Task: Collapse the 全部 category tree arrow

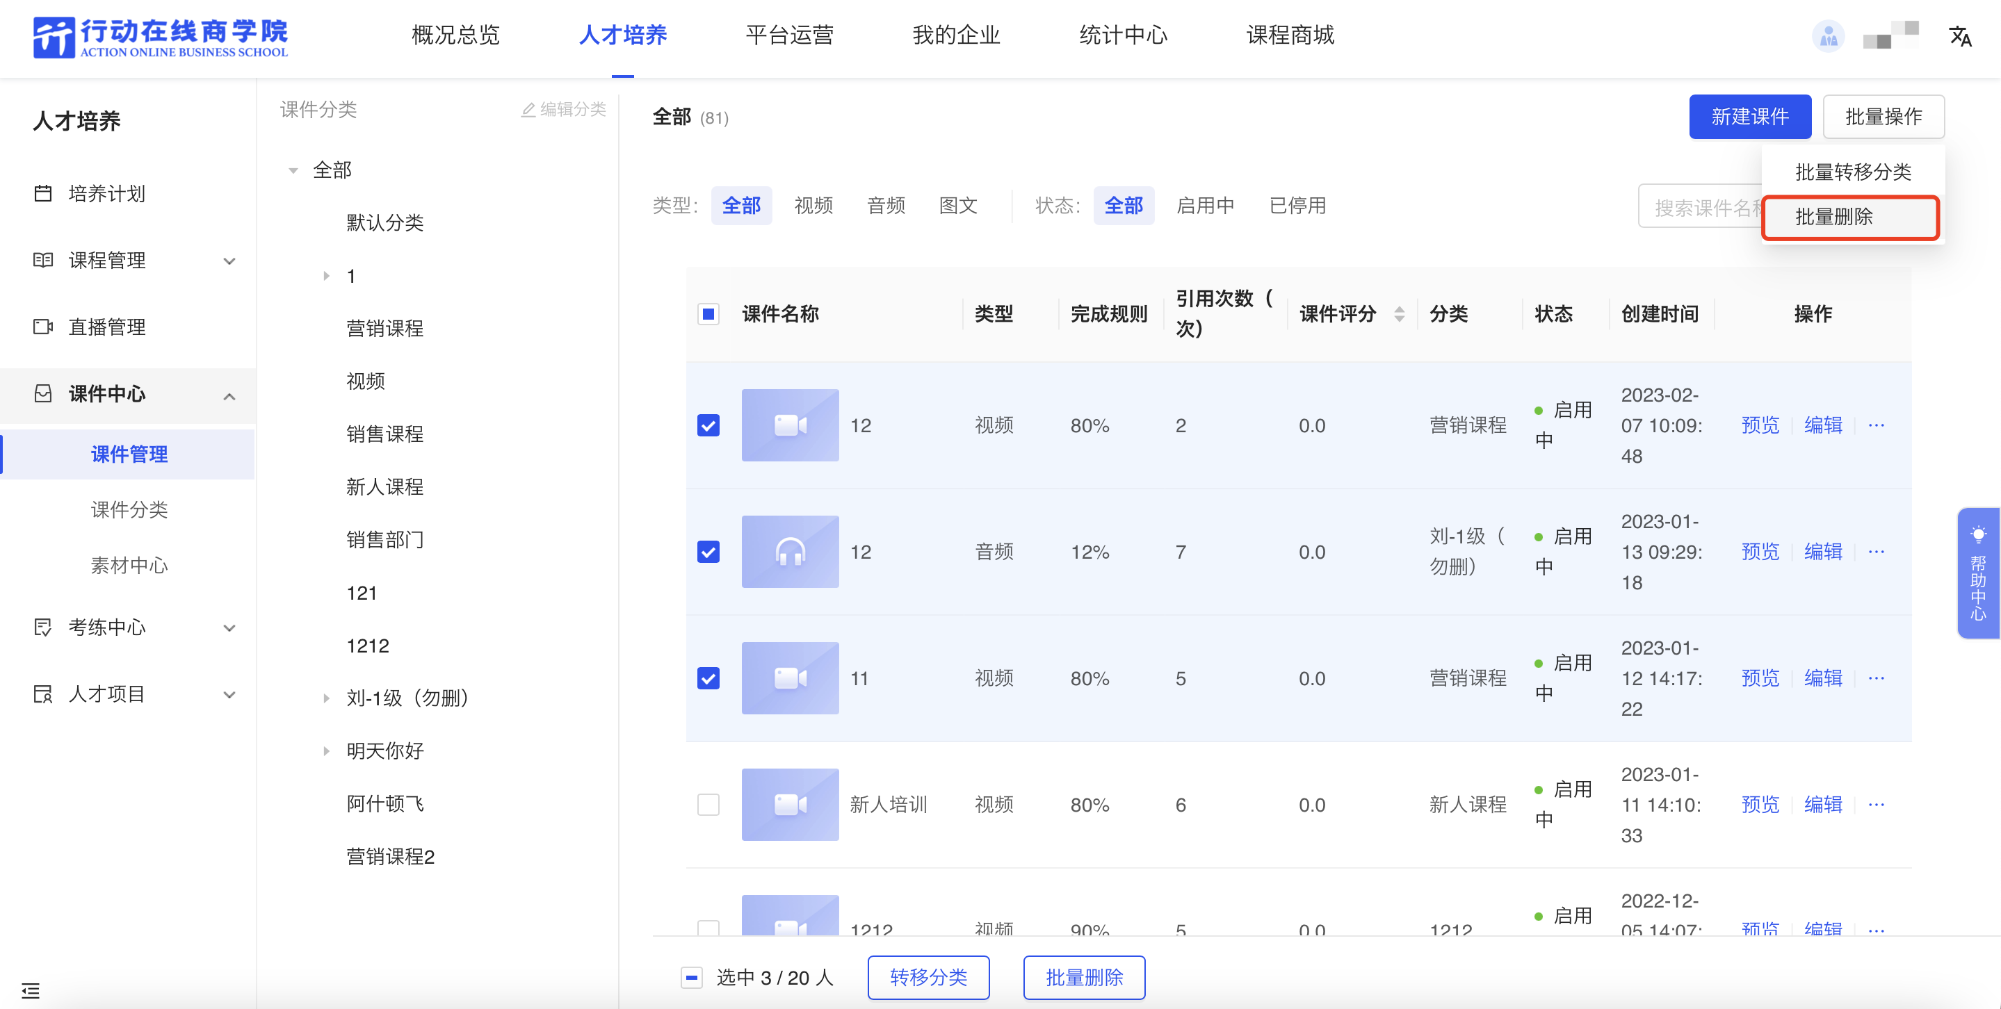Action: (x=293, y=171)
